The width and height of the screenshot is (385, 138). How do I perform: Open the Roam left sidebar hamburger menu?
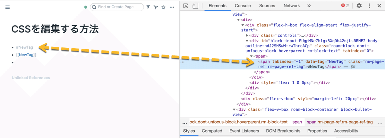coord(8,7)
